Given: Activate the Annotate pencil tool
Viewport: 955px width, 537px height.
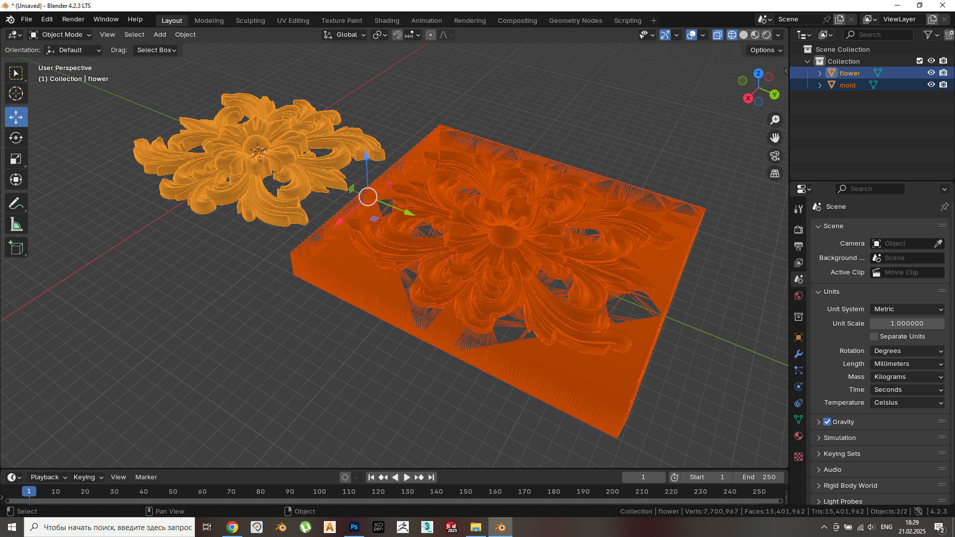Looking at the screenshot, I should [16, 203].
